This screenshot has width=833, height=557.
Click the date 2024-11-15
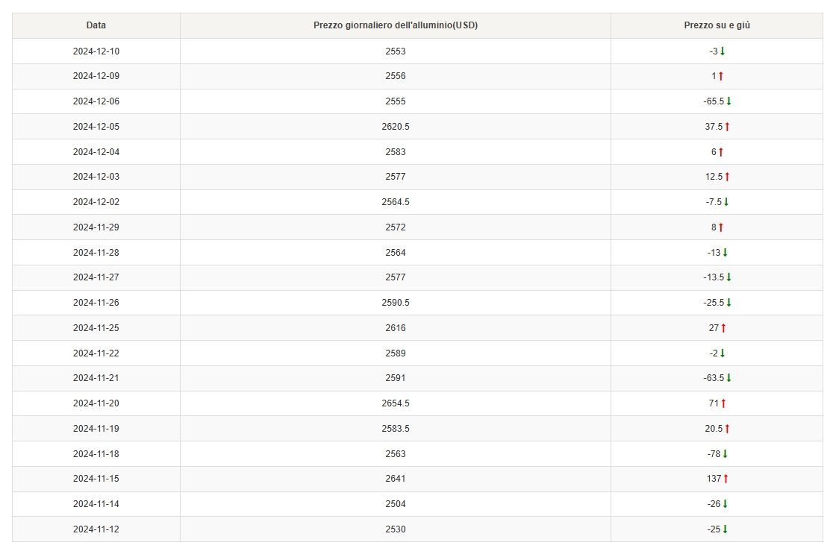[x=96, y=479]
